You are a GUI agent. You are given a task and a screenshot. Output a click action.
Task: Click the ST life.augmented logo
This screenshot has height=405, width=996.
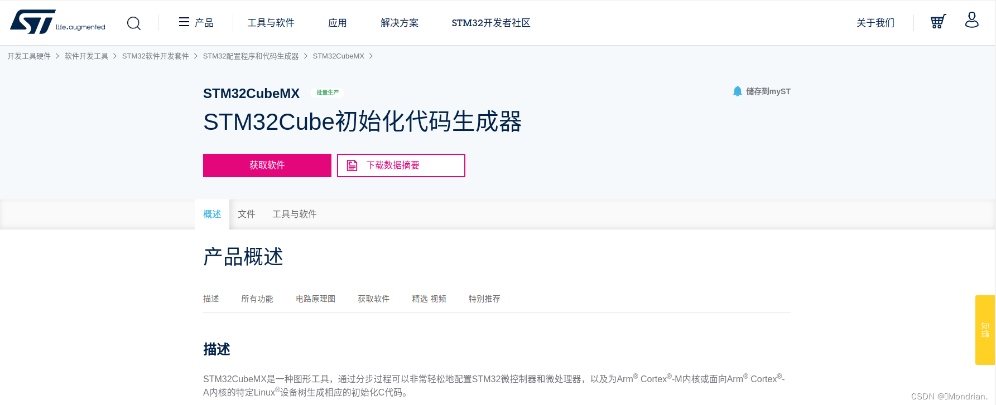[x=57, y=22]
